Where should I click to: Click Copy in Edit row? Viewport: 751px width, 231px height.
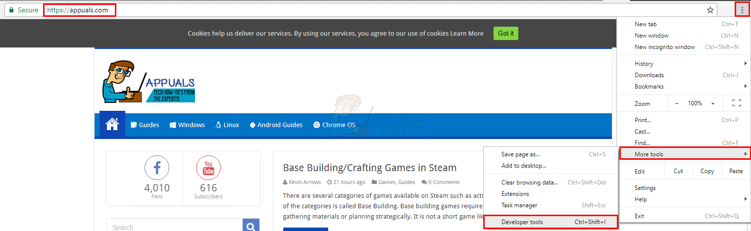707,171
